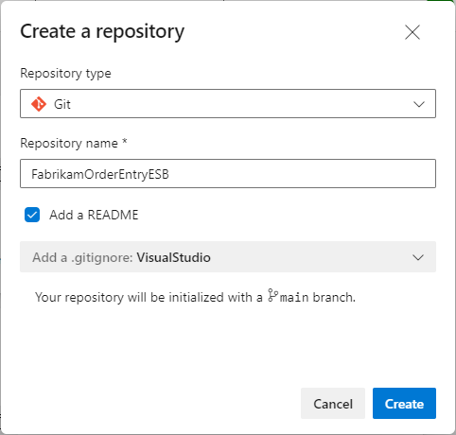
Task: Click the branch icon beside main
Action: coord(272,295)
